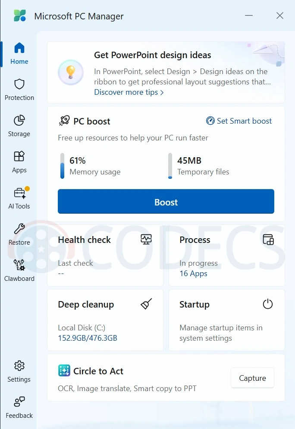Click the Process windows icon
Viewport: 295px width, 429px height.
(x=268, y=239)
